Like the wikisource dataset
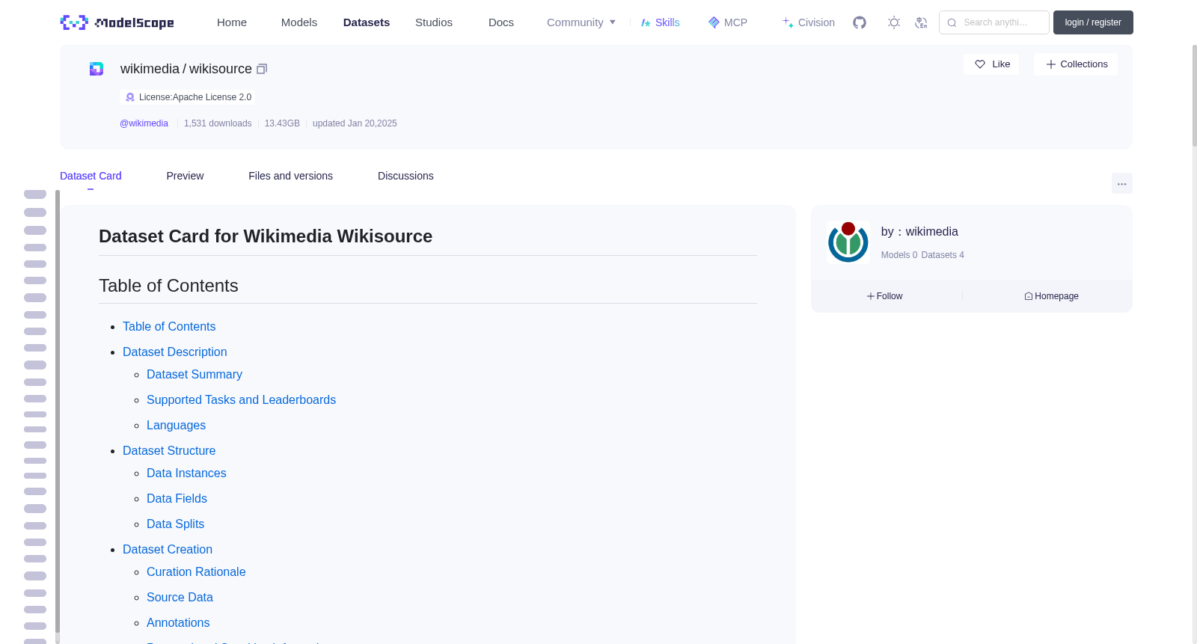This screenshot has height=644, width=1197. click(991, 64)
